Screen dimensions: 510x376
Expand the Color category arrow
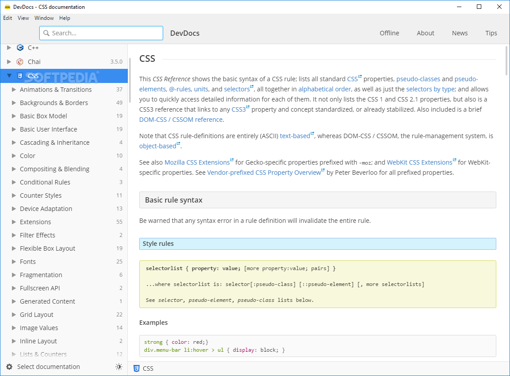[x=14, y=155]
